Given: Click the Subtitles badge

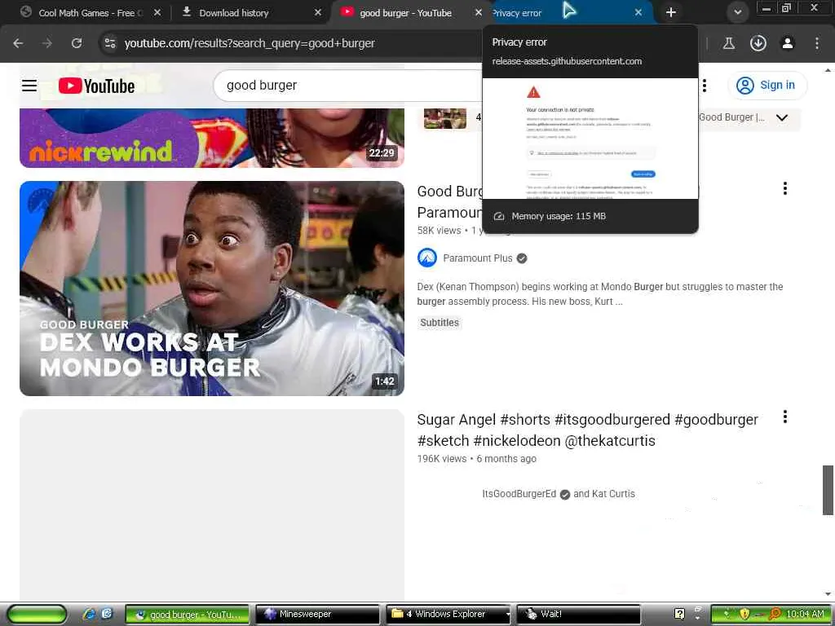Looking at the screenshot, I should pyautogui.click(x=440, y=323).
